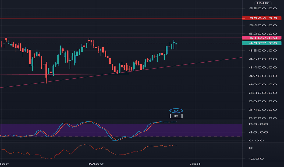Click the 0.00 oscillator scale value

coord(256,141)
